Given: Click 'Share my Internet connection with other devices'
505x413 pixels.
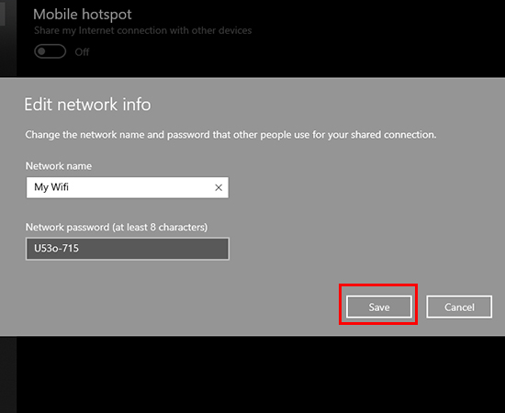Looking at the screenshot, I should pos(142,30).
